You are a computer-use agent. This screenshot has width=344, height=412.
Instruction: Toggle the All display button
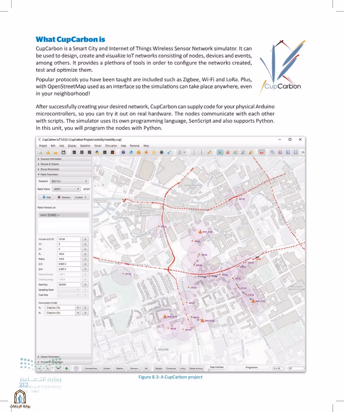146,369
